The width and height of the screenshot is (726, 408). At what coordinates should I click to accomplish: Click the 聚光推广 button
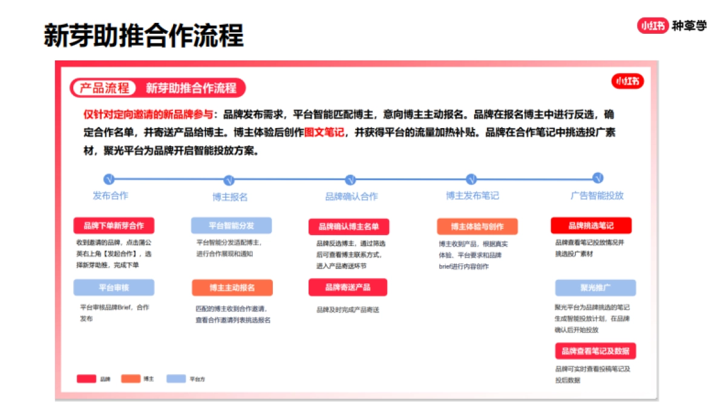pyautogui.click(x=595, y=287)
